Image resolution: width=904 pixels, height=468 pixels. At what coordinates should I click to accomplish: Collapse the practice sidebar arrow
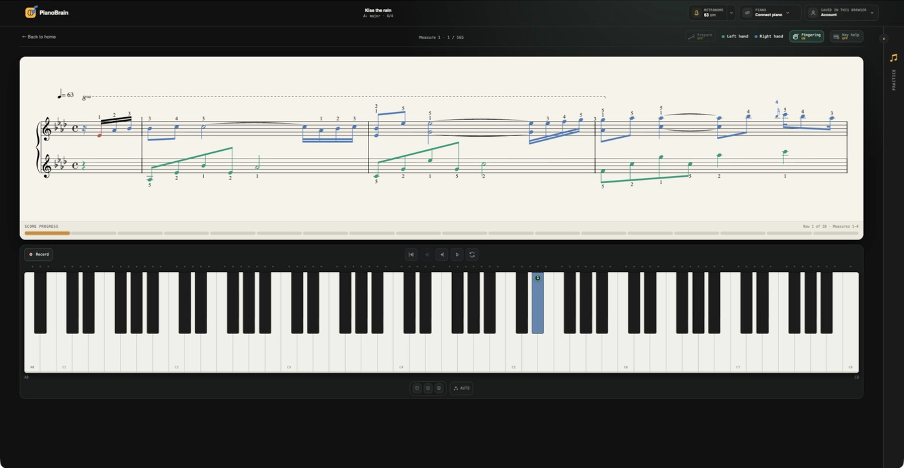(x=884, y=39)
